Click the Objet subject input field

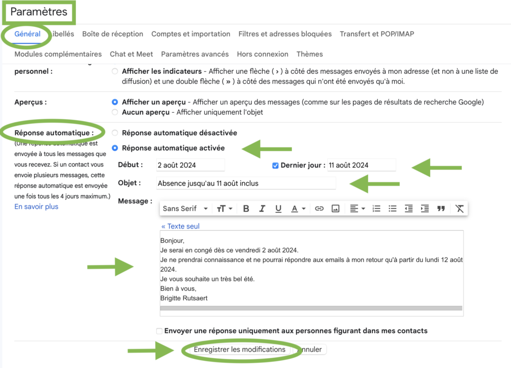[246, 184]
